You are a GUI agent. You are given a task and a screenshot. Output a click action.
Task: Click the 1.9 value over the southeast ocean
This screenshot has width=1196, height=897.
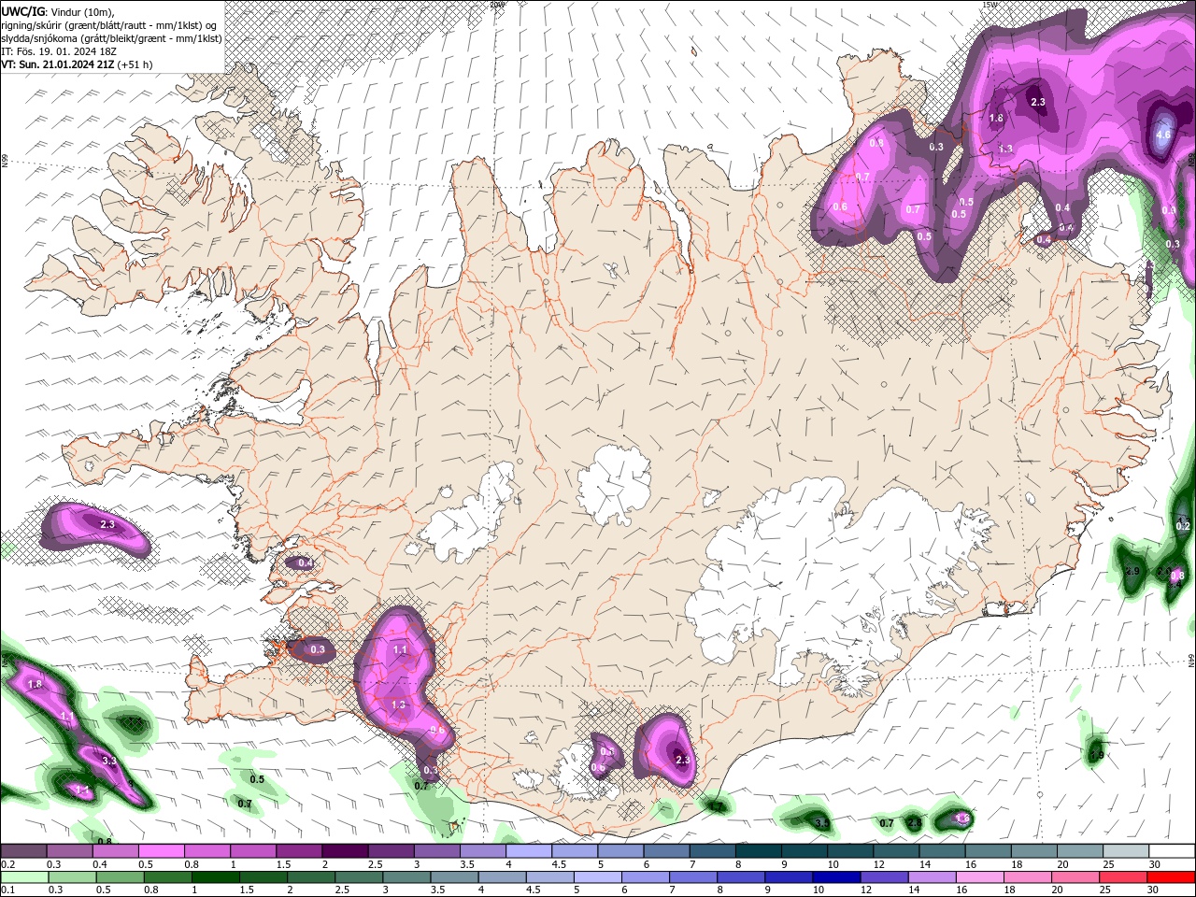[1097, 755]
